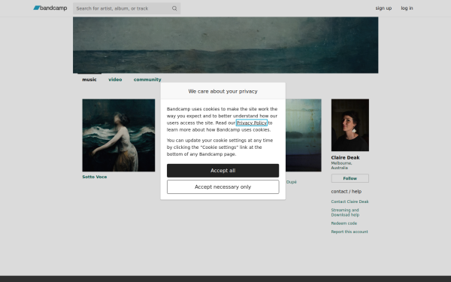The width and height of the screenshot is (451, 282).
Task: Click the search magnifier icon
Action: pos(174,8)
